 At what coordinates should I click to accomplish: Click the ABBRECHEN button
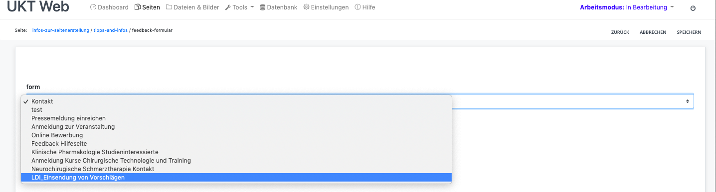653,32
